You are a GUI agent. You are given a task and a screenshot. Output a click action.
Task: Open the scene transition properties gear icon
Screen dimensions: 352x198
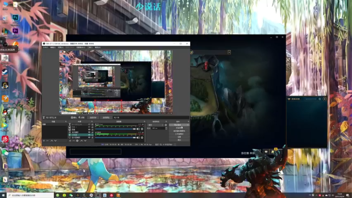[x=166, y=125]
